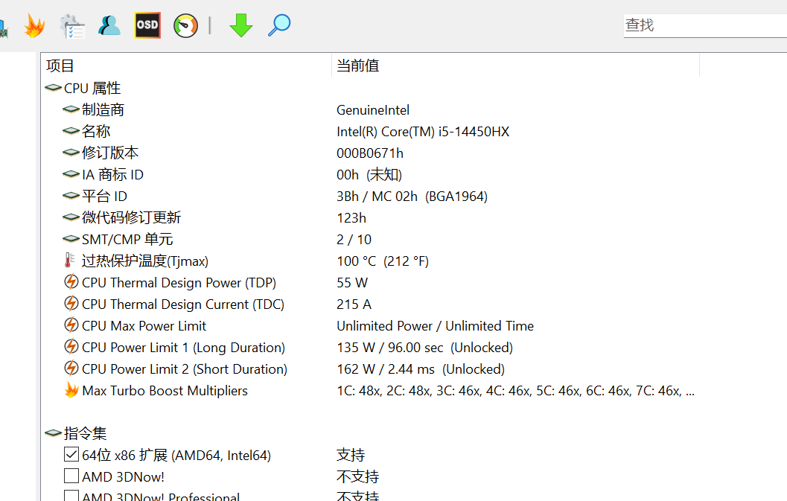Click the chip icon beside 平台 ID

(71, 196)
